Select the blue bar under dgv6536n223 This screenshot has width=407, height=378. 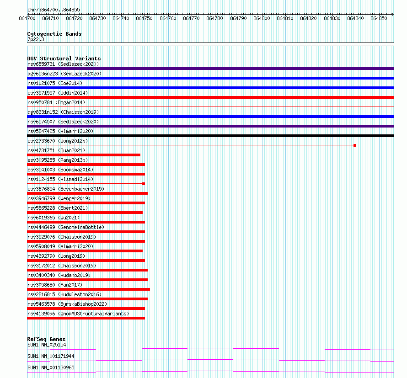[210, 78]
